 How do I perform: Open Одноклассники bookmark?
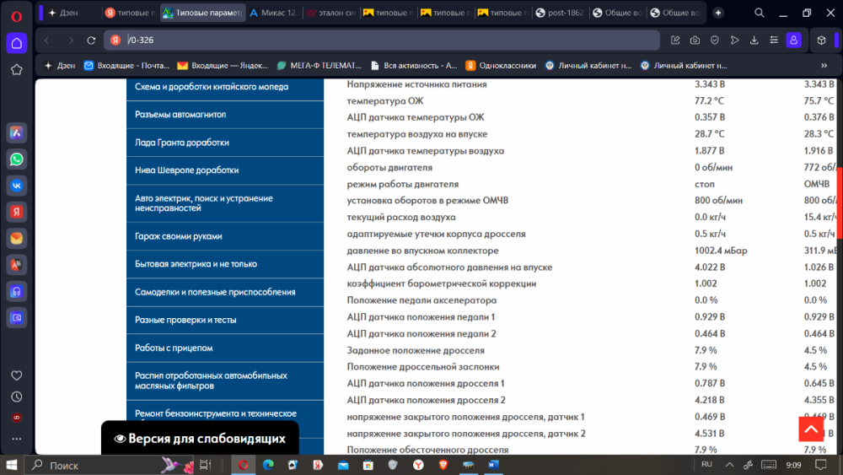(501, 66)
